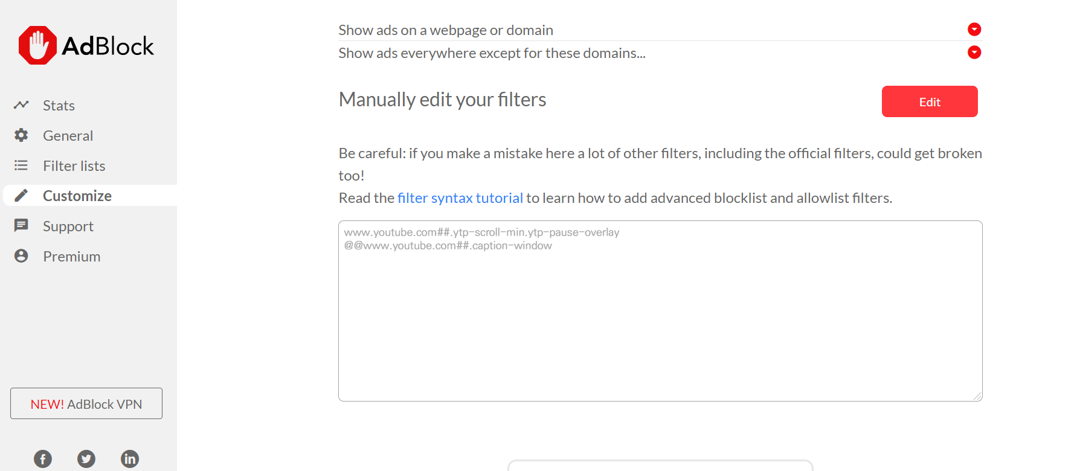Click the text area resize handle
Screen dimensions: 1077x471
977,396
